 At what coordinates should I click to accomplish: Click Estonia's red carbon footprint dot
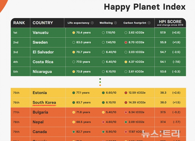(126, 93)
